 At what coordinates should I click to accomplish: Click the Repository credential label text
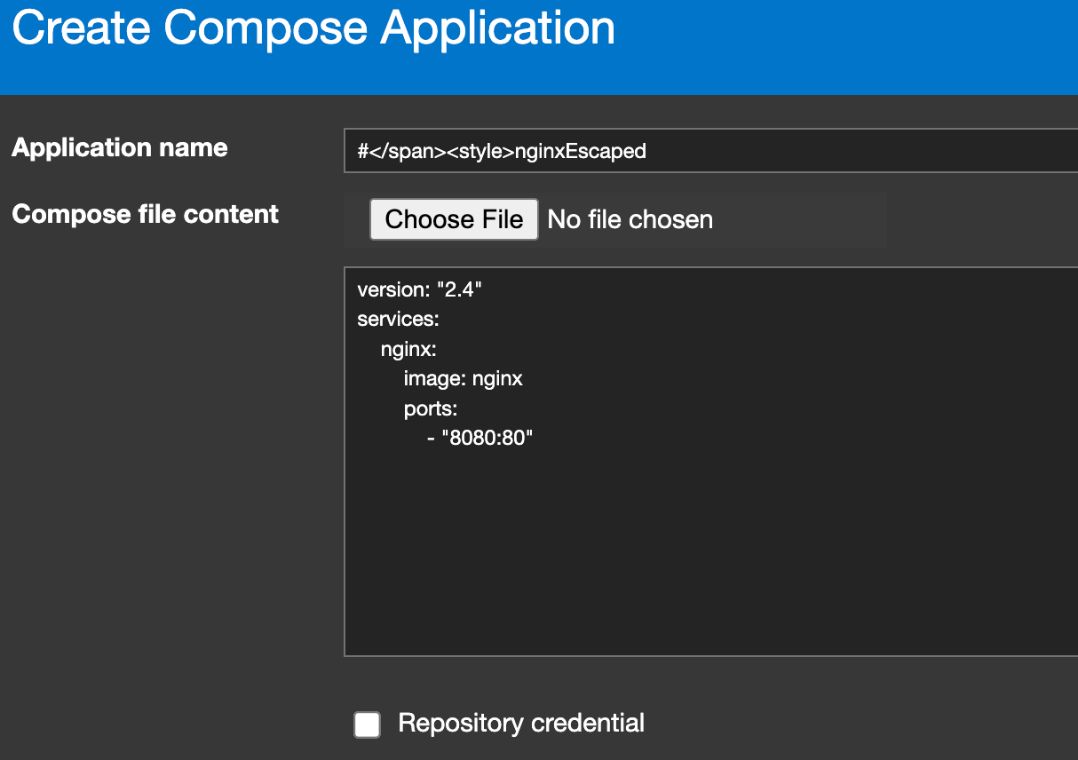521,724
